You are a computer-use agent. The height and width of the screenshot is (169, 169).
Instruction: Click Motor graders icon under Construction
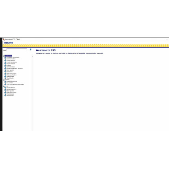coord(5,70)
